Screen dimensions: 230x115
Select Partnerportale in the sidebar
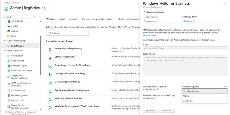pyautogui.click(x=18, y=100)
